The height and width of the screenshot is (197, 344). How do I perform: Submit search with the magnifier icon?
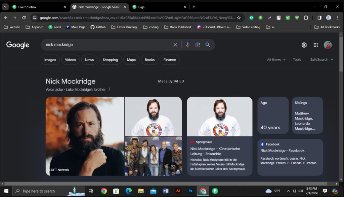tap(208, 45)
